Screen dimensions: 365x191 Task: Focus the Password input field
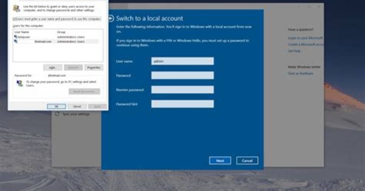182,75
